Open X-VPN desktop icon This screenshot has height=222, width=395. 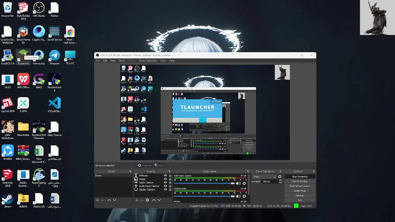(x=23, y=105)
